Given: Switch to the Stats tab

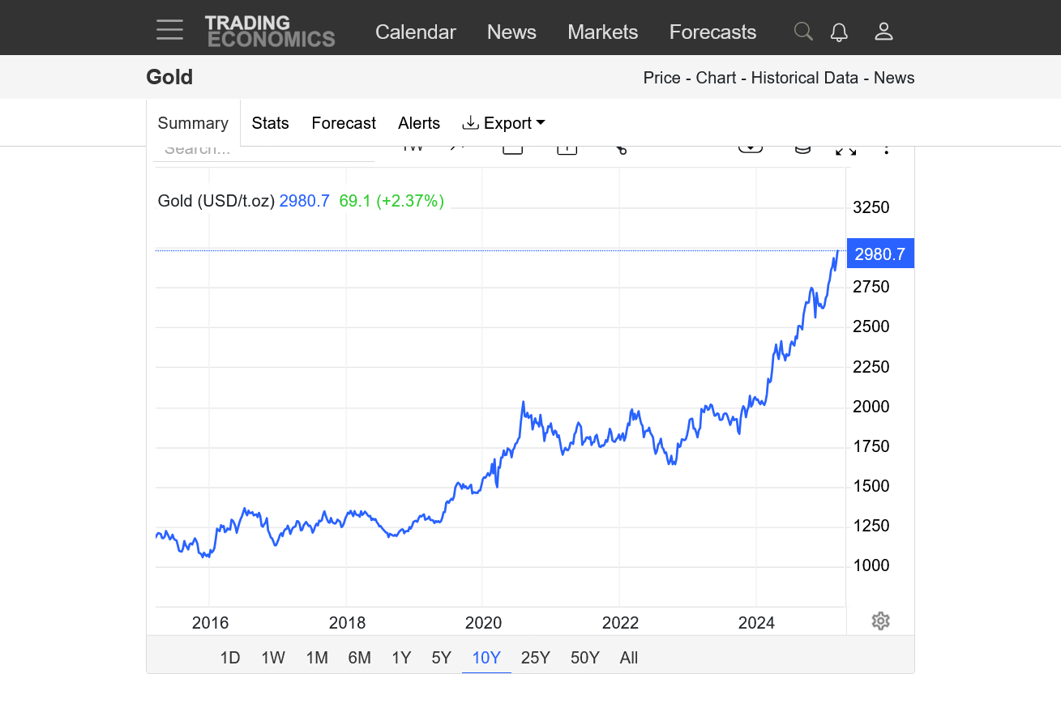Looking at the screenshot, I should (270, 123).
